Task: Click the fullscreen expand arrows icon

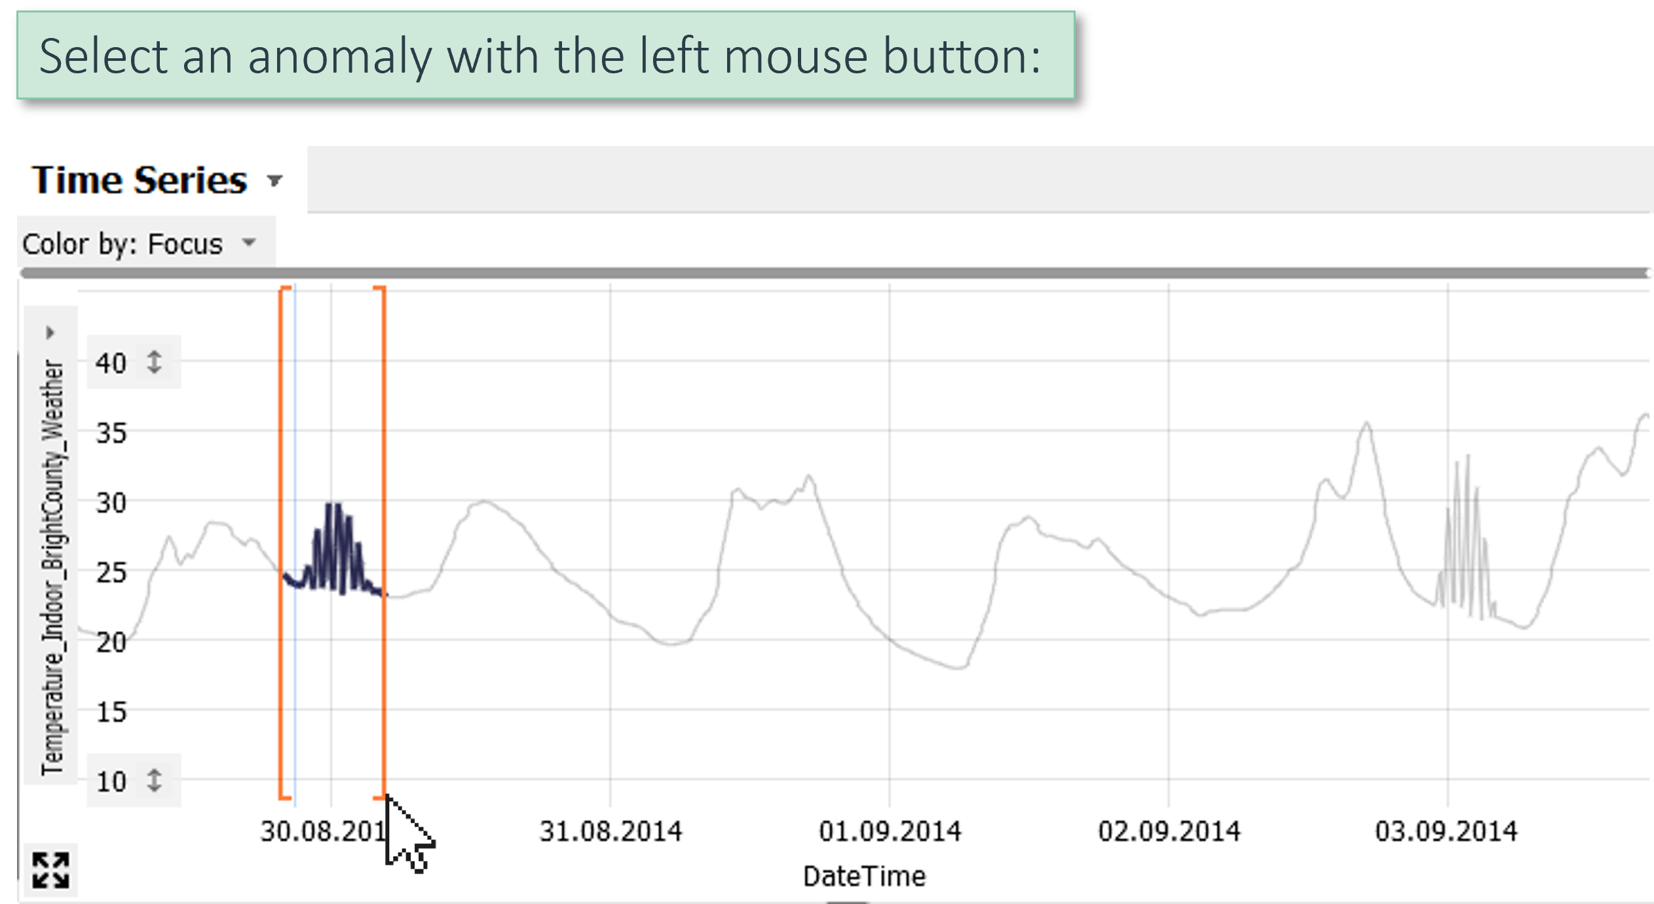Action: [50, 870]
